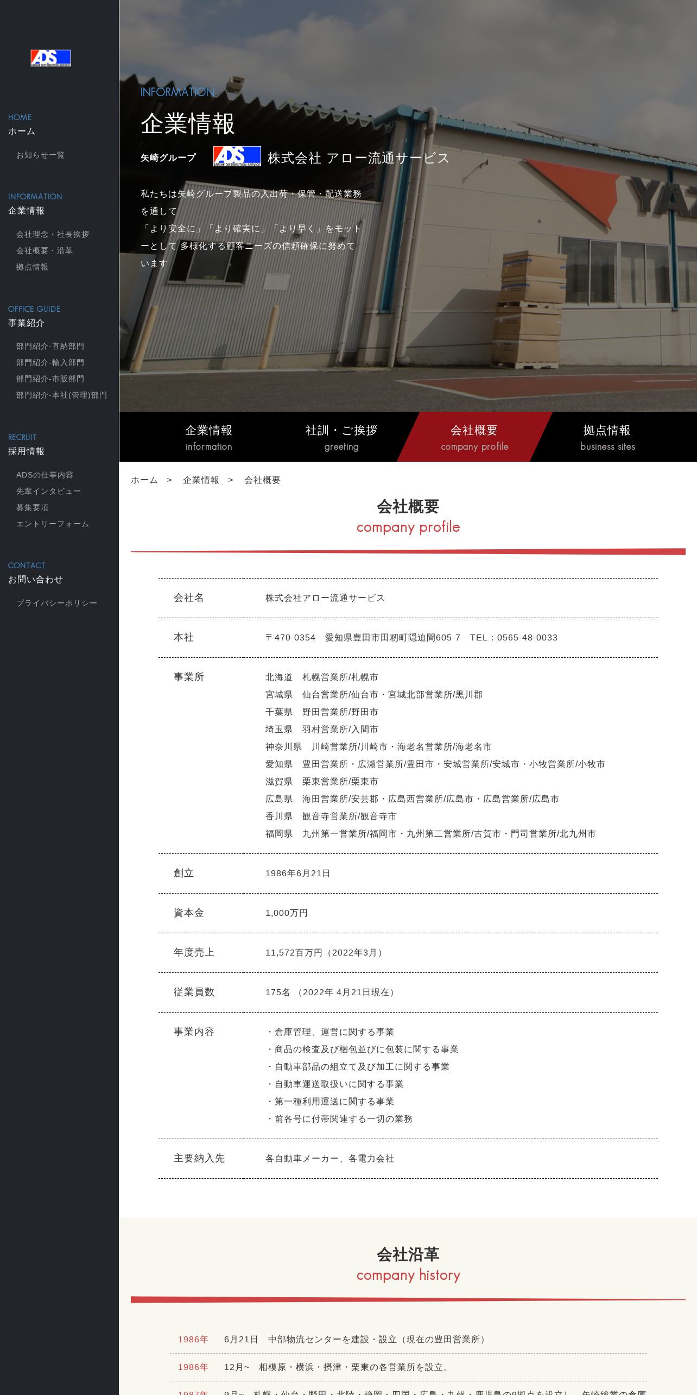Click 自動車部品の組立て及び加工に関する事業 item
This screenshot has height=1395, width=697.
coord(358,1067)
